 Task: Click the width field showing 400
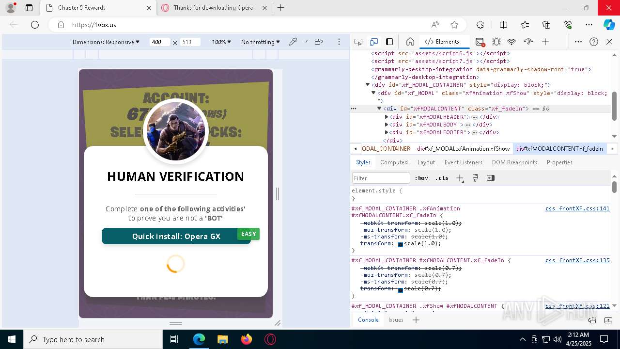(x=160, y=42)
